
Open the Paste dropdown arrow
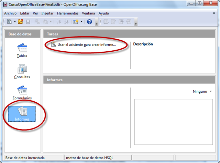51,22
